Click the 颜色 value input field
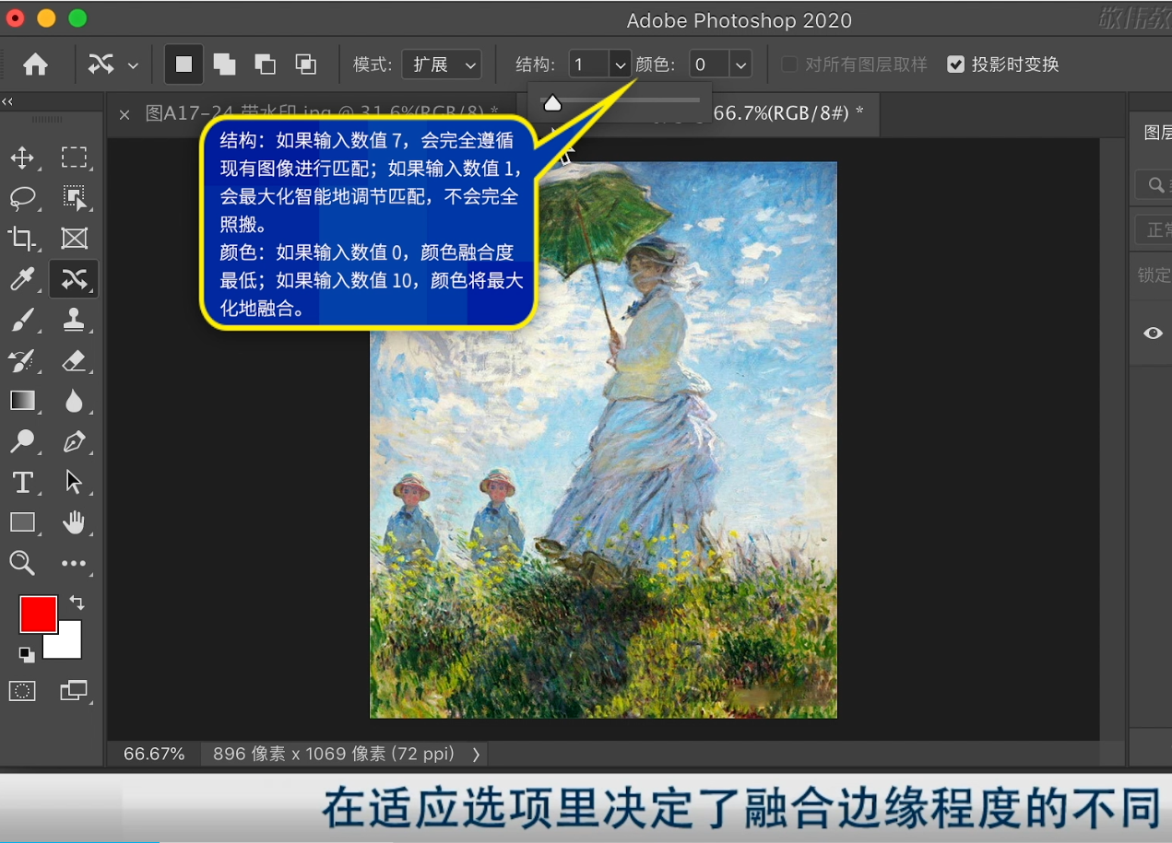The width and height of the screenshot is (1172, 843). (710, 64)
